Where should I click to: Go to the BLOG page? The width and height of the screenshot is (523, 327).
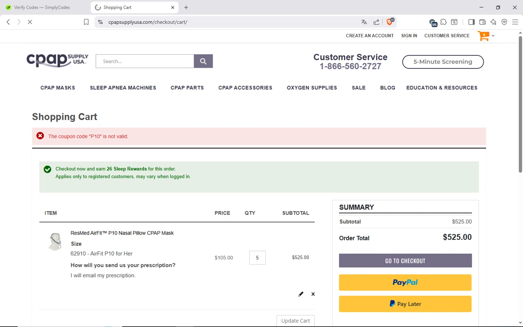388,88
